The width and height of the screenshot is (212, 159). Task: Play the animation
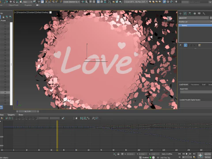(x=187, y=154)
